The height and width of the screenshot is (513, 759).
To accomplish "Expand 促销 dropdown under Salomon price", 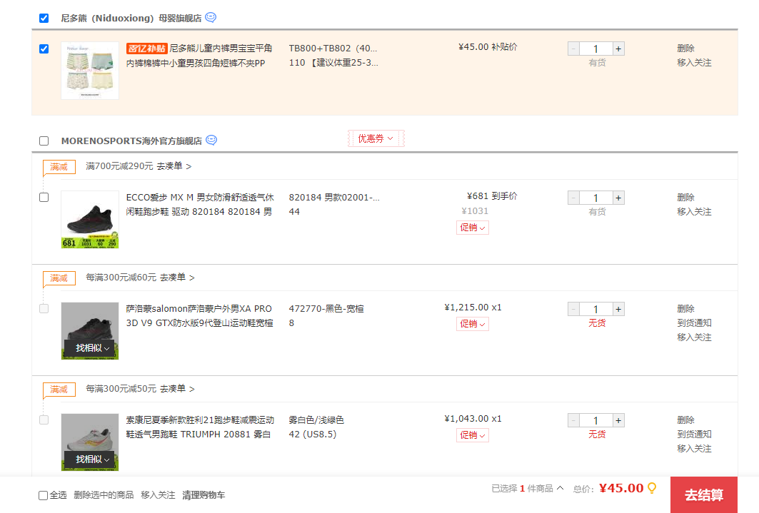I will click(x=473, y=323).
